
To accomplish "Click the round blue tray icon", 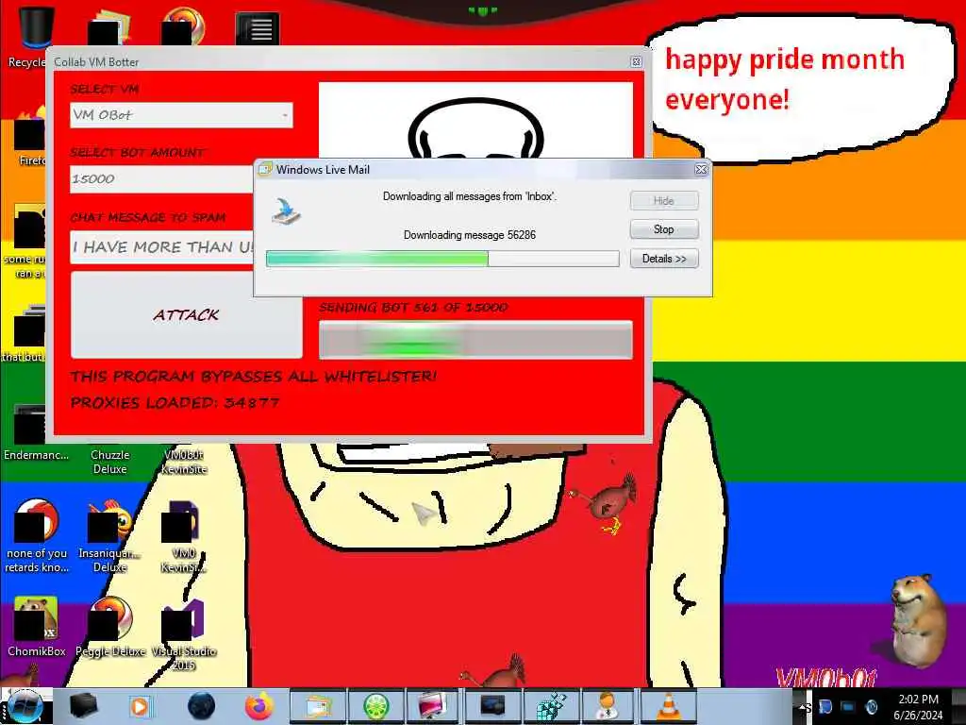I will point(871,707).
